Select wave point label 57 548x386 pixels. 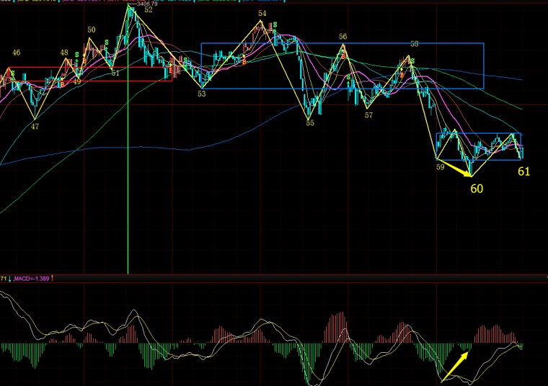[x=368, y=115]
